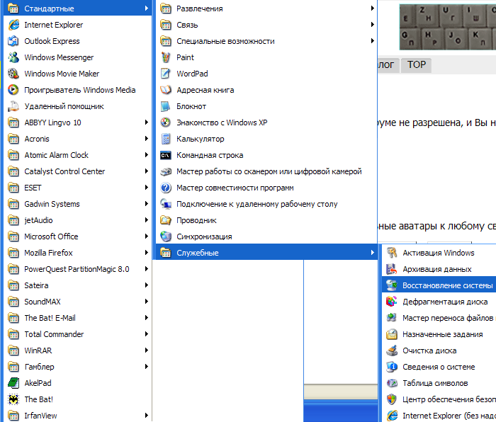The width and height of the screenshot is (496, 422).
Task: Open the SoundMAX menu folder
Action: pos(77,302)
